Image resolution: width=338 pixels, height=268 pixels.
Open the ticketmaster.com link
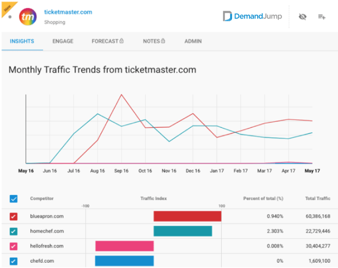pos(68,12)
